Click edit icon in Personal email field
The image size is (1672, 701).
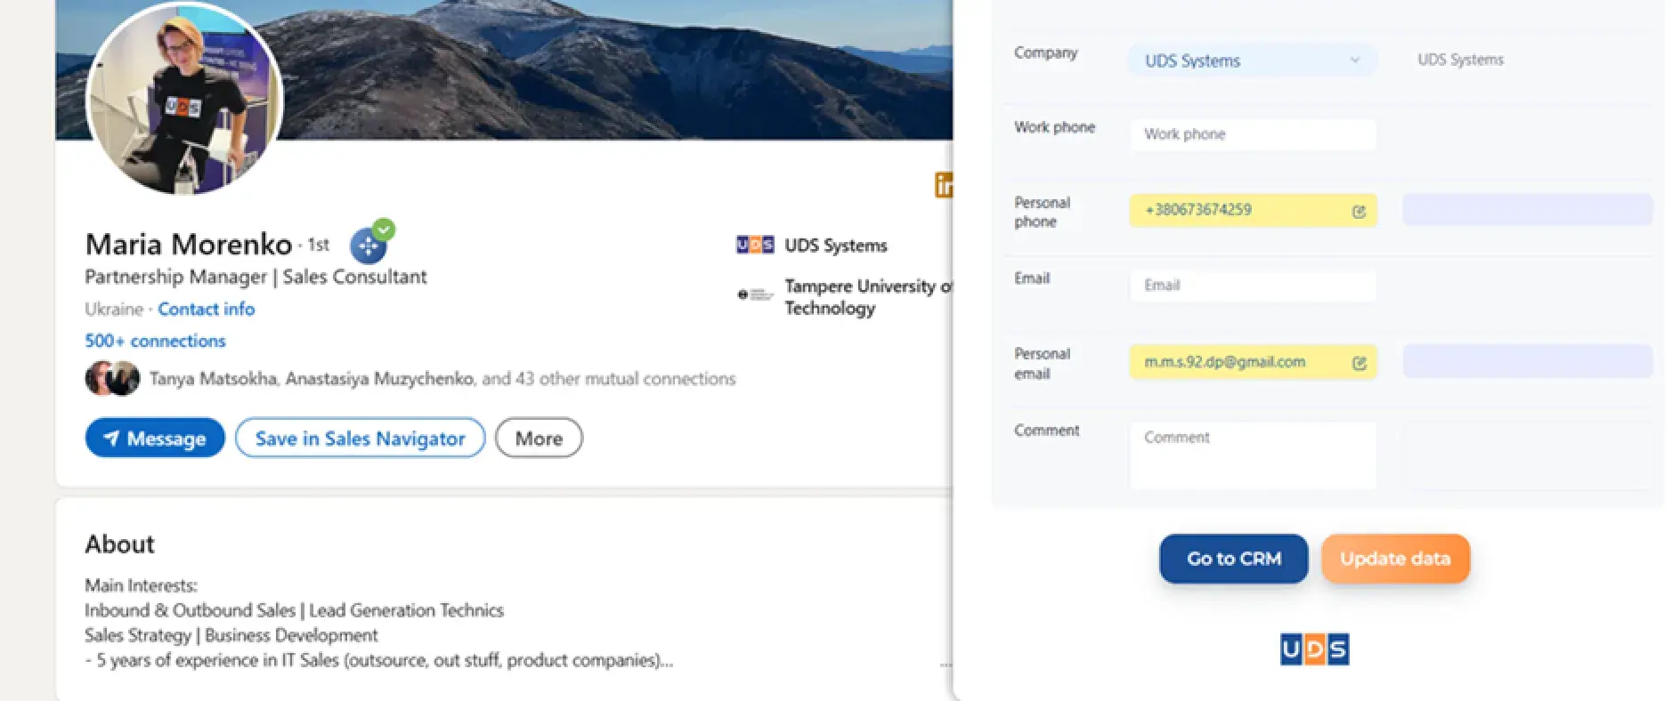point(1359,363)
